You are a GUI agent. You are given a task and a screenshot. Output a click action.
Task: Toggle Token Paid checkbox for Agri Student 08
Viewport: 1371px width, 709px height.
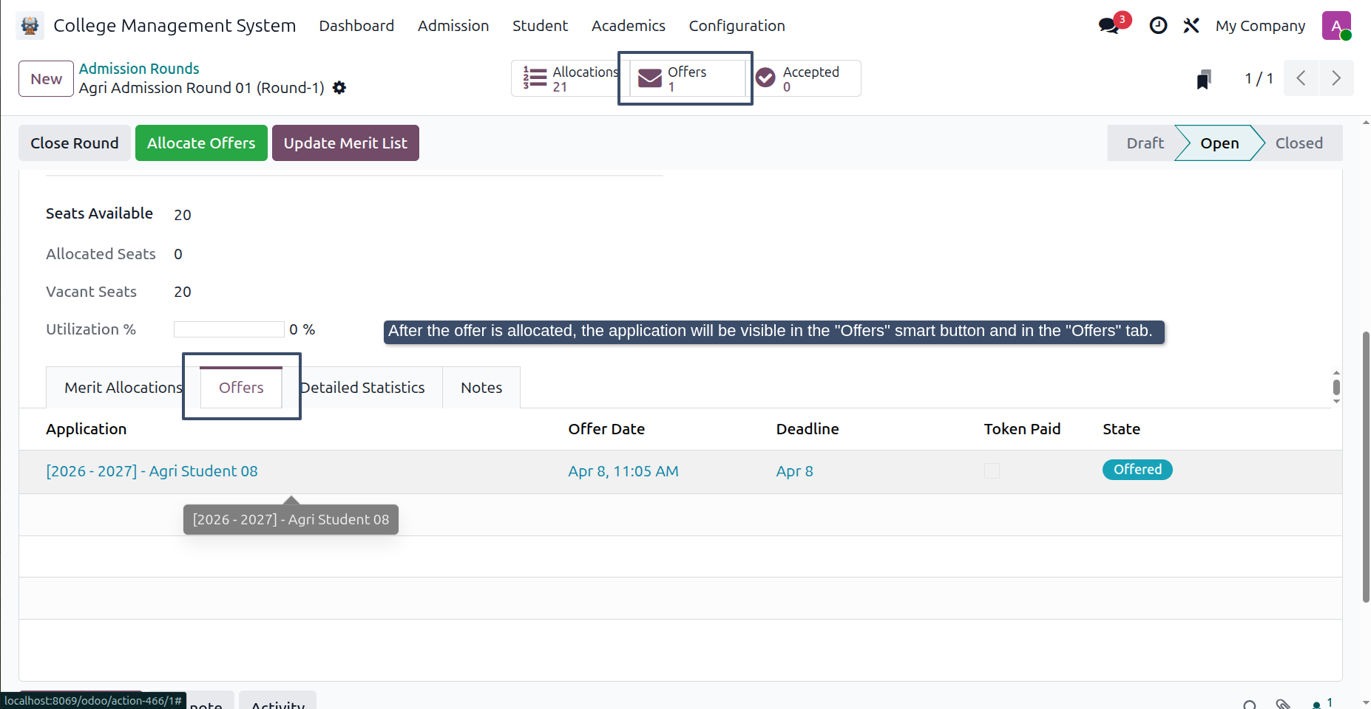[x=992, y=471]
